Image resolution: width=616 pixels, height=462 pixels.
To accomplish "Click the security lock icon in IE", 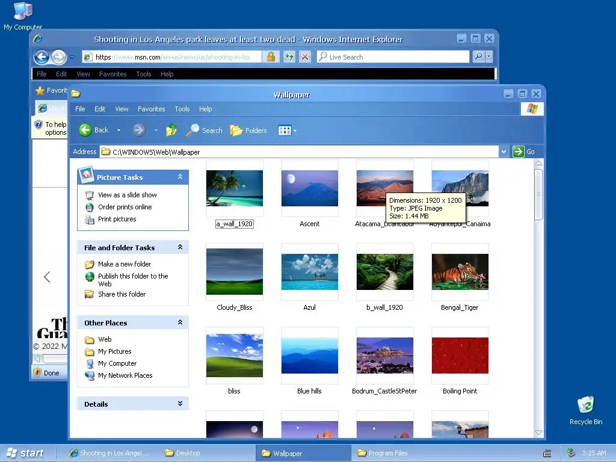I will [271, 57].
